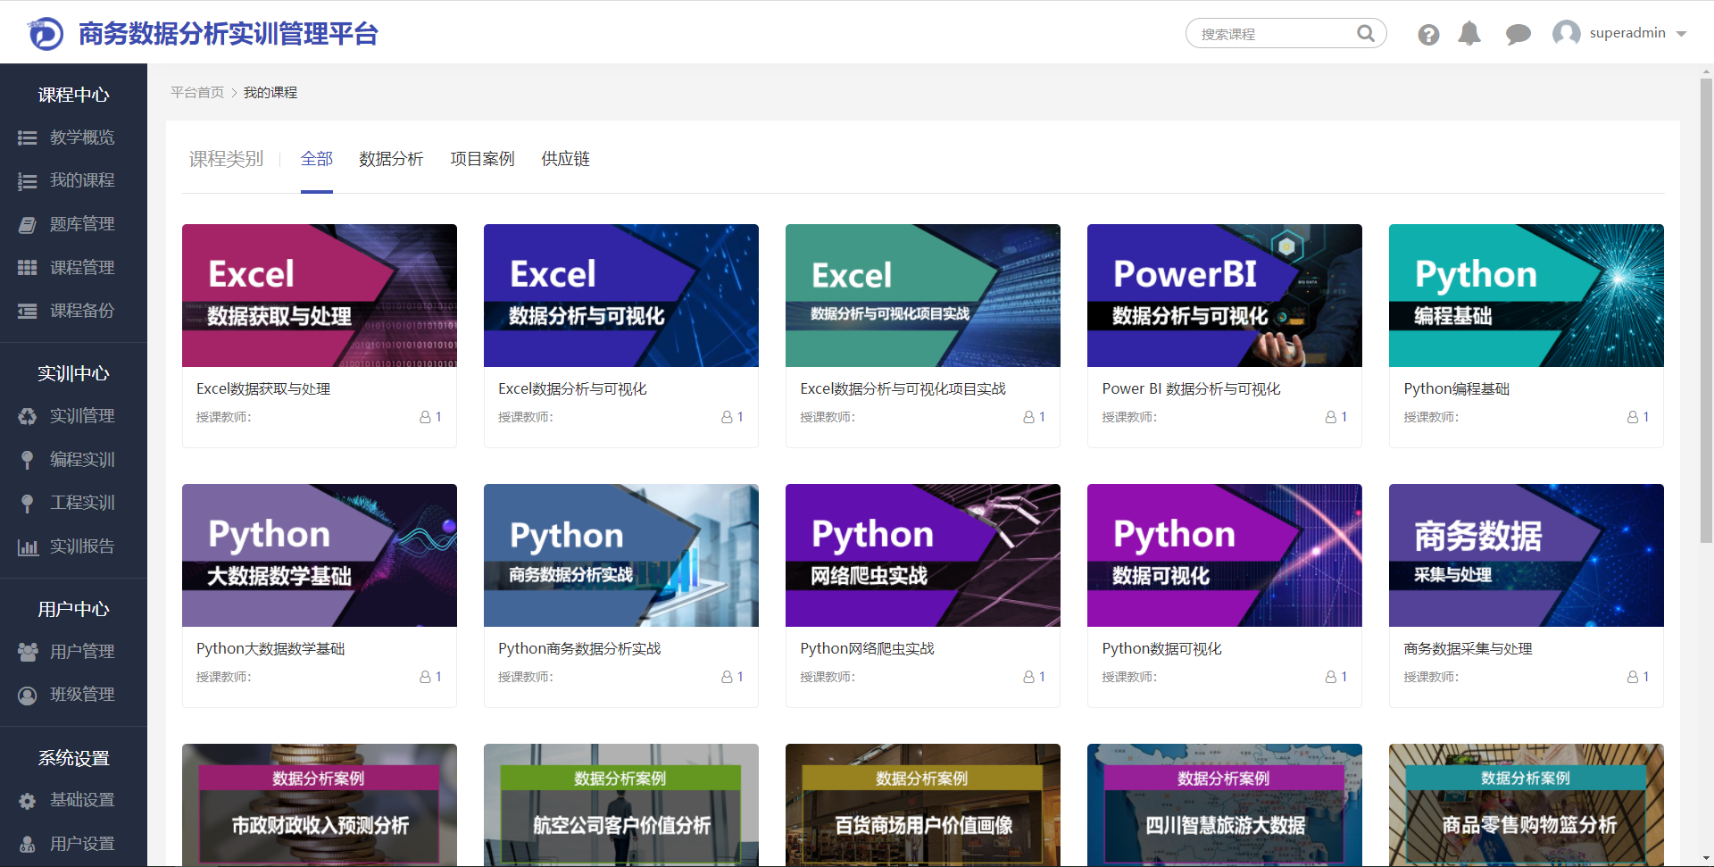Click the 用户管理 group icon
1714x867 pixels.
tap(28, 652)
